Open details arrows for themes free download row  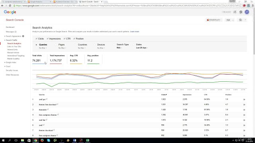[244, 104]
